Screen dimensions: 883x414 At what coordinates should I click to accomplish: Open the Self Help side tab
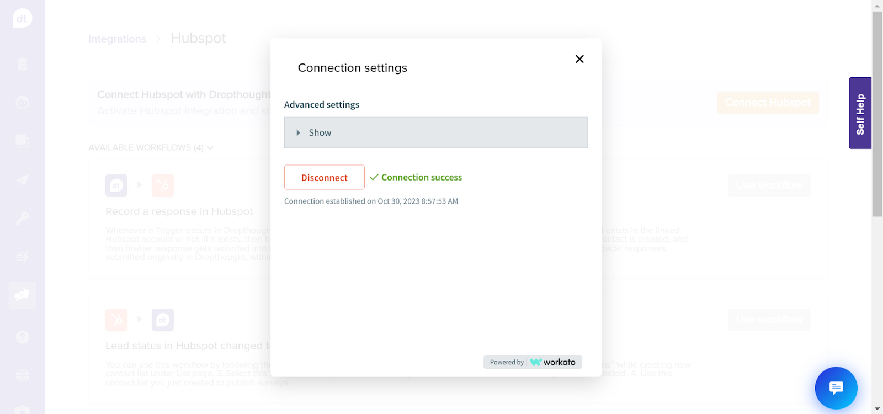860,113
